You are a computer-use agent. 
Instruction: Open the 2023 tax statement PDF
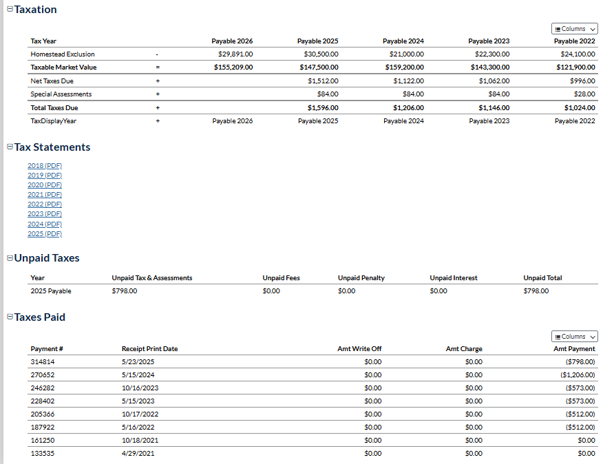[45, 214]
